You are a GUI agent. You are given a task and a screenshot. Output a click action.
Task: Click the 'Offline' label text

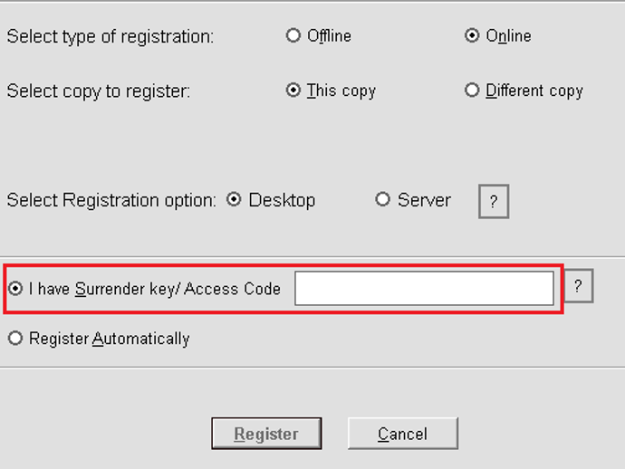pos(329,37)
